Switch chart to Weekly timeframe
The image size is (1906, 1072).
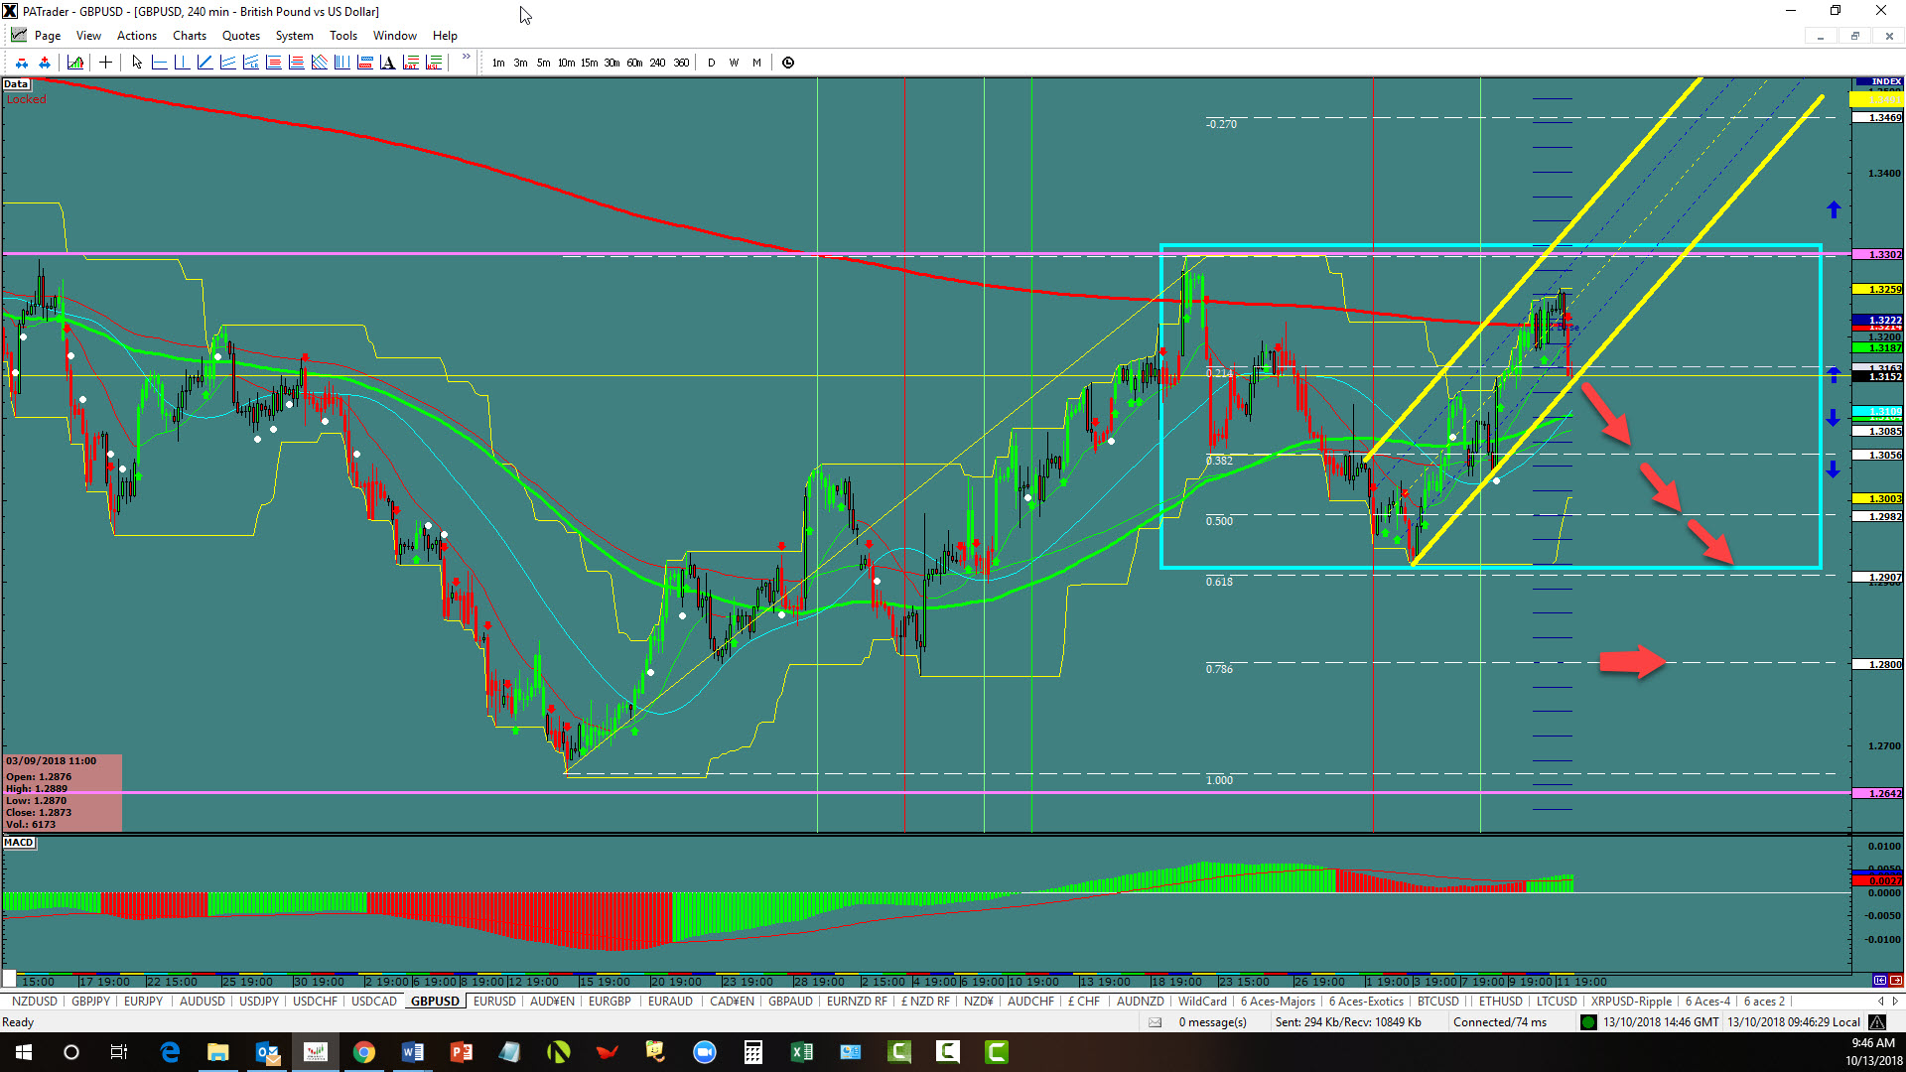coord(734,63)
